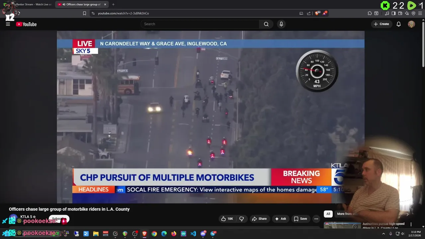425x239 pixels.
Task: Open Brave from the taskbar
Action: click(144, 234)
